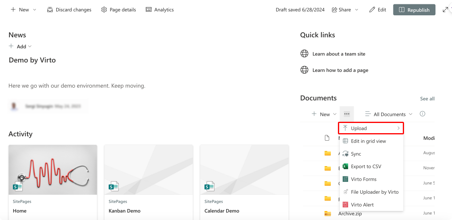Select Upload in the overflow menu
The height and width of the screenshot is (220, 452).
coord(371,128)
